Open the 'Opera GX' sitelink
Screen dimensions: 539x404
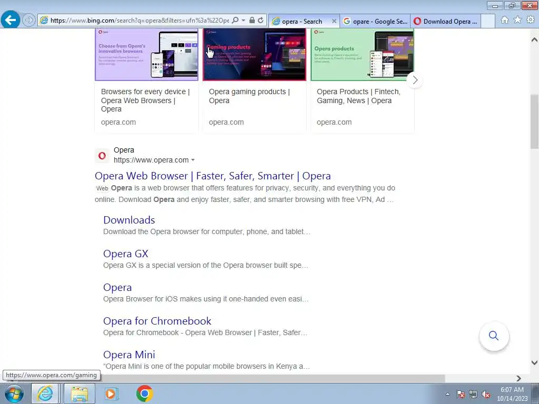pos(125,254)
